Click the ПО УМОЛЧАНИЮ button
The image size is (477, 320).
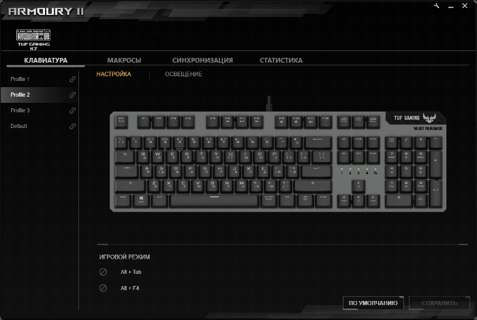point(373,303)
